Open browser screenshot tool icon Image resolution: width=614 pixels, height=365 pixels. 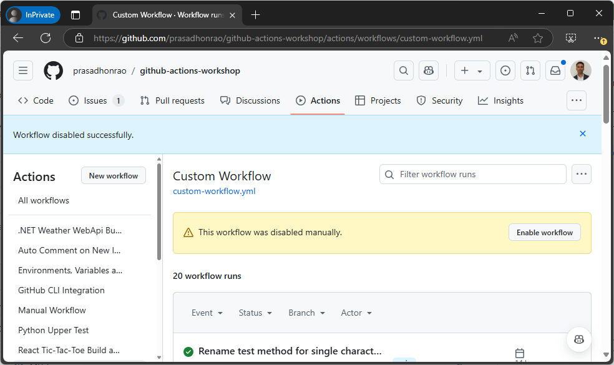[x=571, y=38]
